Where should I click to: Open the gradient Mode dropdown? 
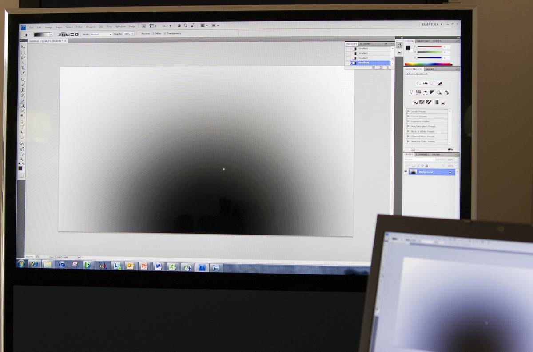[101, 34]
